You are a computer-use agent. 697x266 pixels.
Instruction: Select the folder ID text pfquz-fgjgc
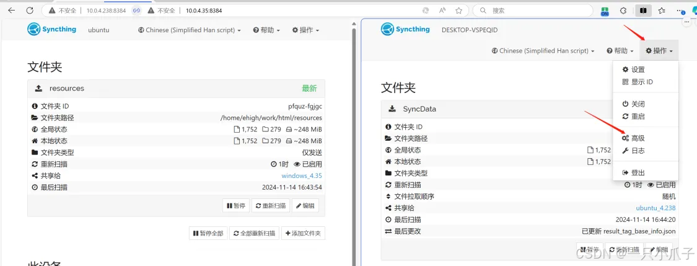[305, 106]
